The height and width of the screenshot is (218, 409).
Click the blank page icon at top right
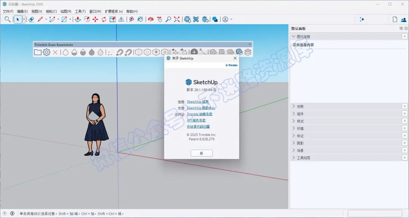click(x=395, y=19)
